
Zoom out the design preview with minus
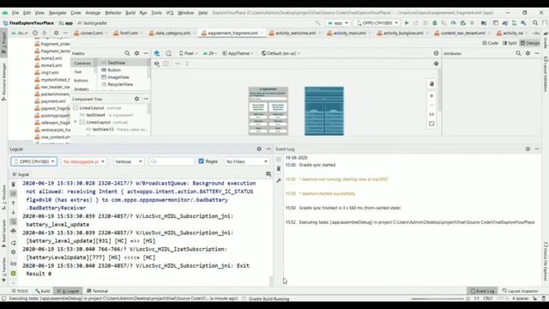(431, 105)
